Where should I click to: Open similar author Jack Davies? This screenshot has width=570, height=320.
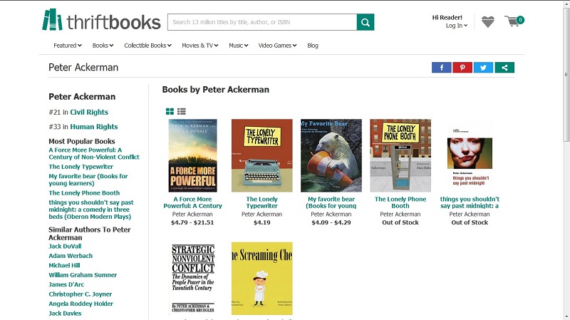tap(65, 313)
